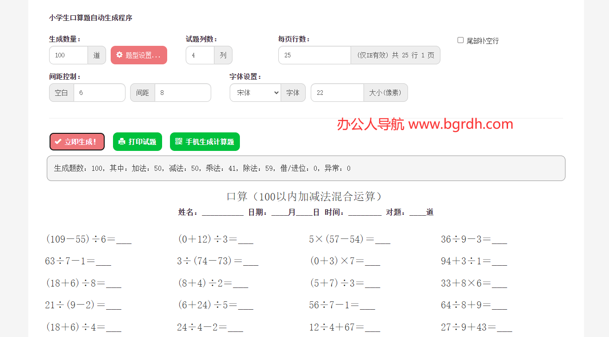Click the 生成数量 quantity input showing 100
Image resolution: width=609 pixels, height=337 pixels.
[68, 55]
